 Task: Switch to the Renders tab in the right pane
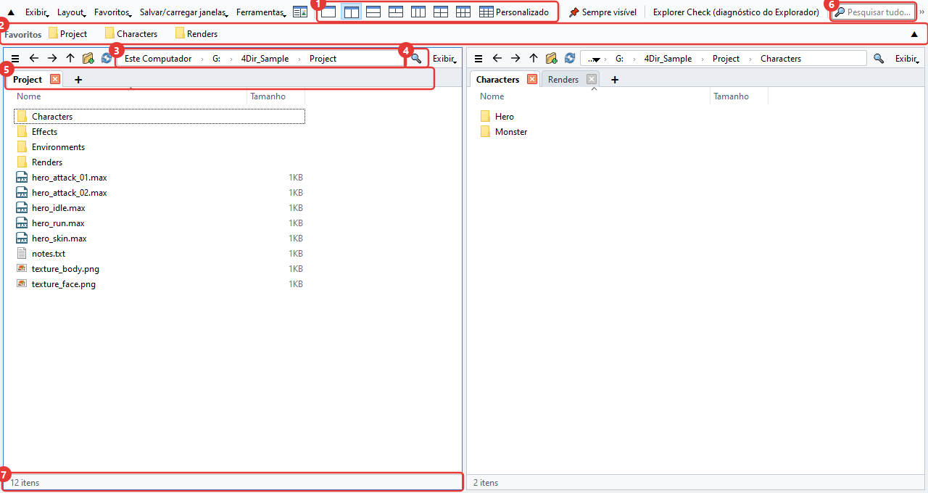coord(563,80)
